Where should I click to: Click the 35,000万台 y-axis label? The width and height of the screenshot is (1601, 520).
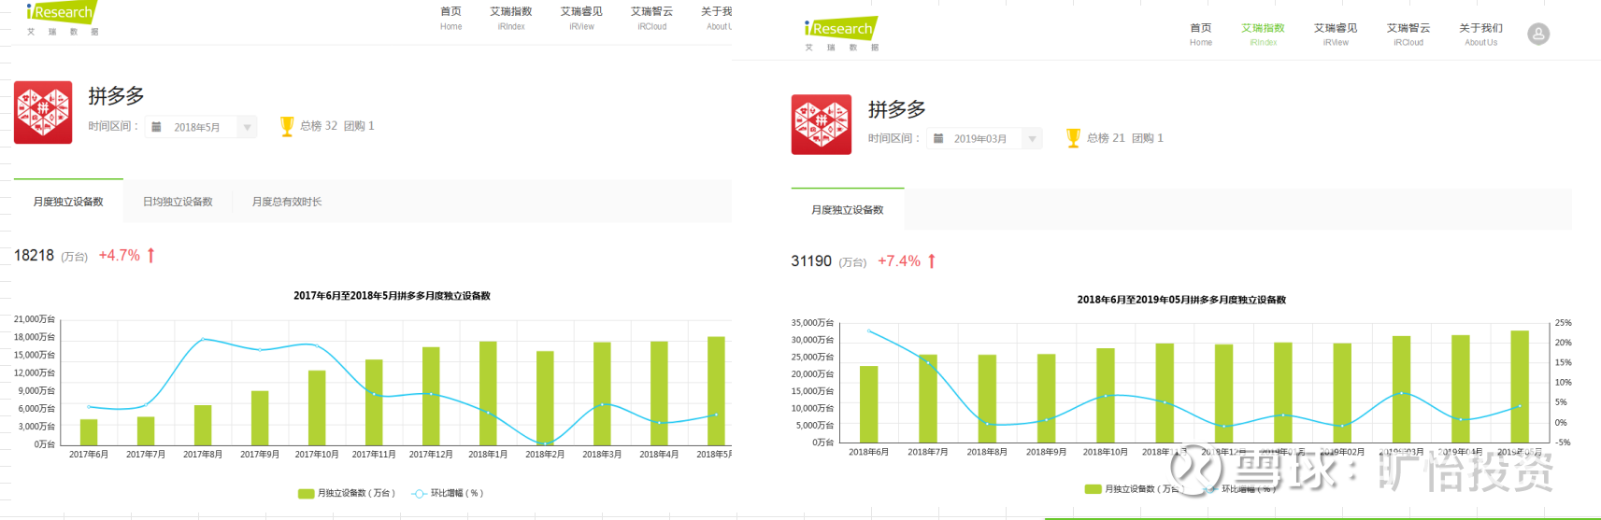tap(812, 323)
